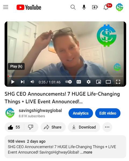129x161 pixels.
Task: Play the video
Action: (13, 82)
